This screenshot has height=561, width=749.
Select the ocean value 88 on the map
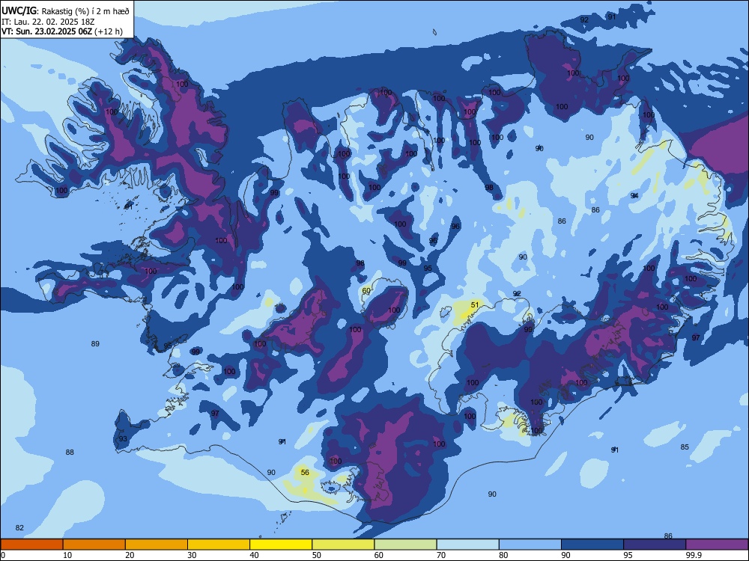(70, 452)
